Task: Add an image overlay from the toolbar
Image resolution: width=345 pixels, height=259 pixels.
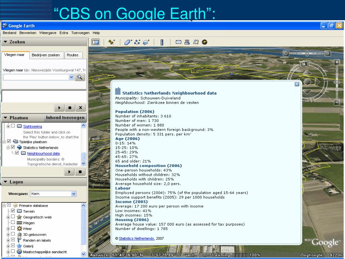Action: pyautogui.click(x=146, y=42)
